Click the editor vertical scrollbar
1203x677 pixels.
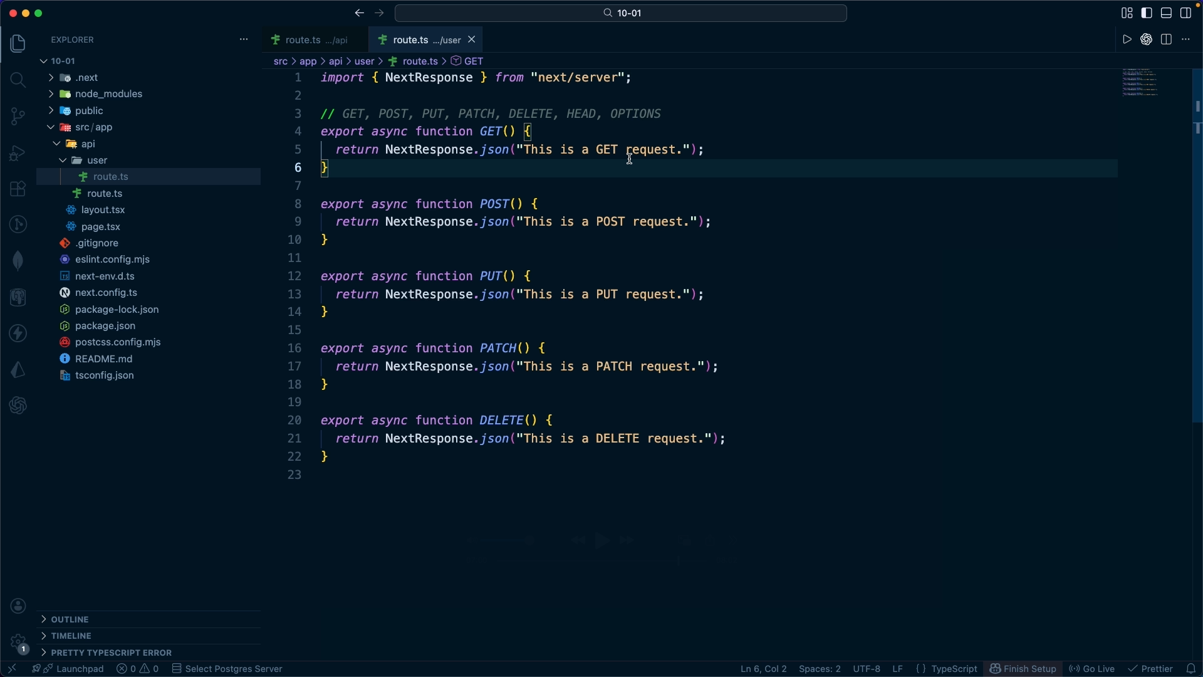pos(1197,251)
